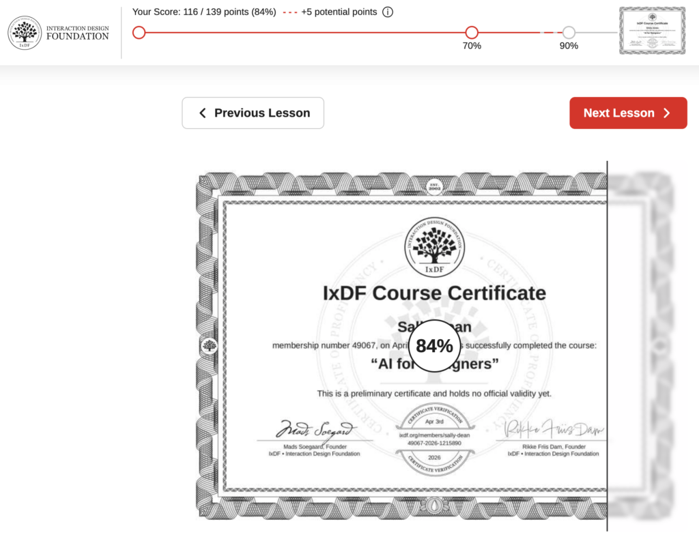Viewport: 699px width, 539px height.
Task: Click the 90% progress milestone marker
Action: click(569, 32)
